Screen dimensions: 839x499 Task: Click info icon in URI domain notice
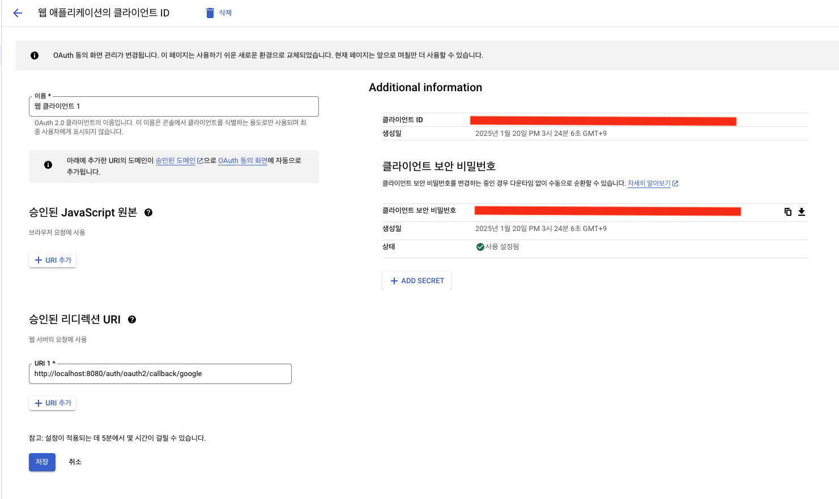pyautogui.click(x=48, y=165)
